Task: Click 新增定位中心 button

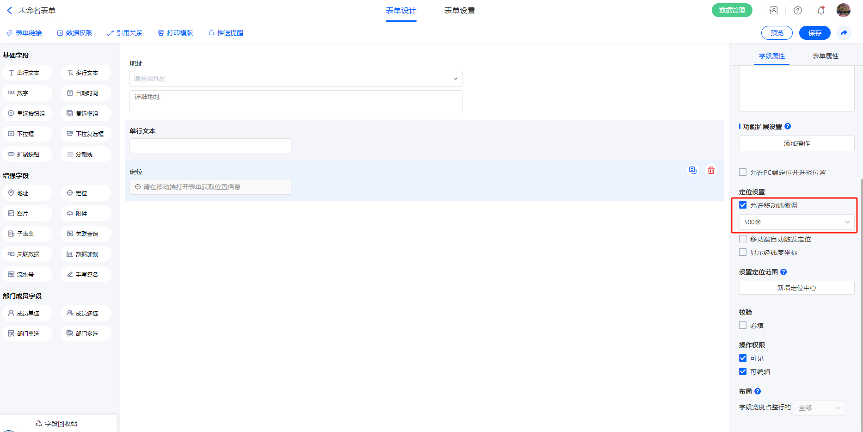Action: click(x=796, y=288)
